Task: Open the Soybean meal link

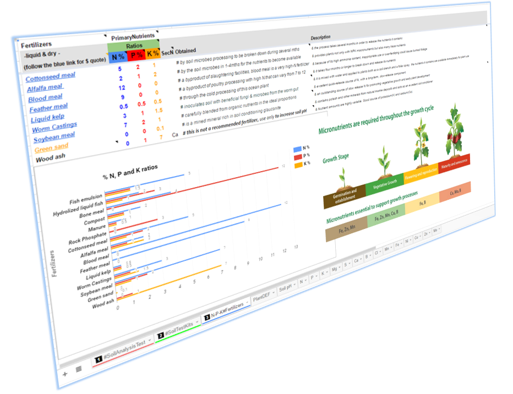Action: (54, 137)
